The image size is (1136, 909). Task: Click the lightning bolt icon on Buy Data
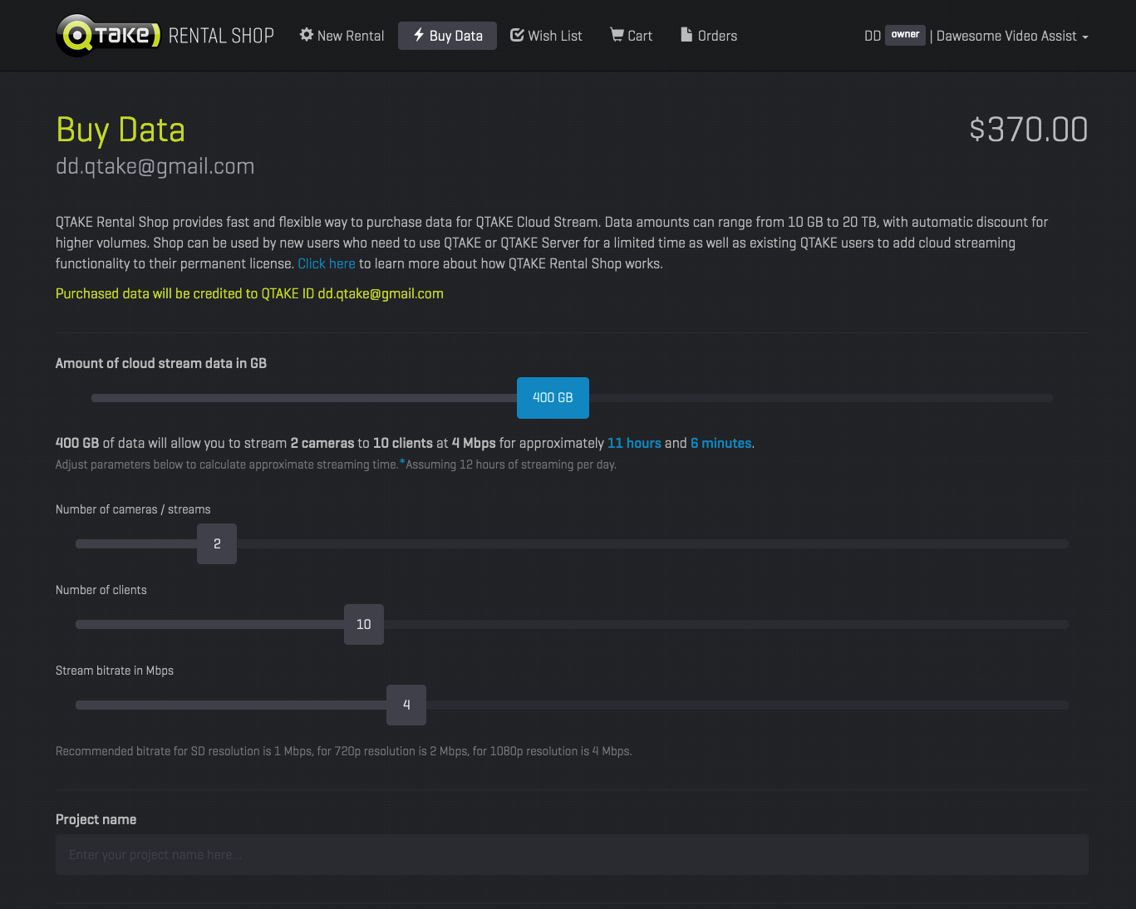419,35
